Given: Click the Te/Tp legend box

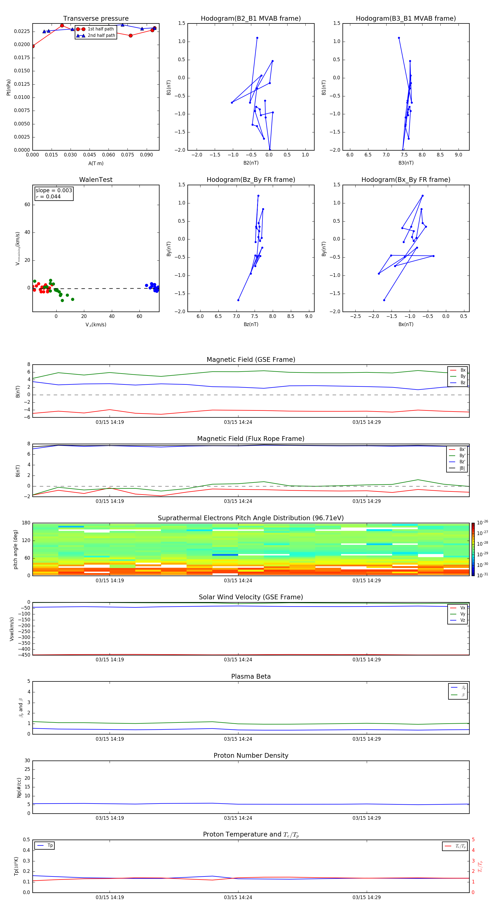Looking at the screenshot, I should pyautogui.click(x=455, y=846).
